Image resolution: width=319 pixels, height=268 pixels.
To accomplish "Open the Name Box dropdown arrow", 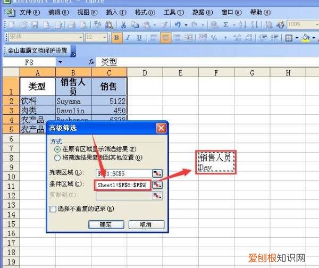I will pyautogui.click(x=60, y=62).
